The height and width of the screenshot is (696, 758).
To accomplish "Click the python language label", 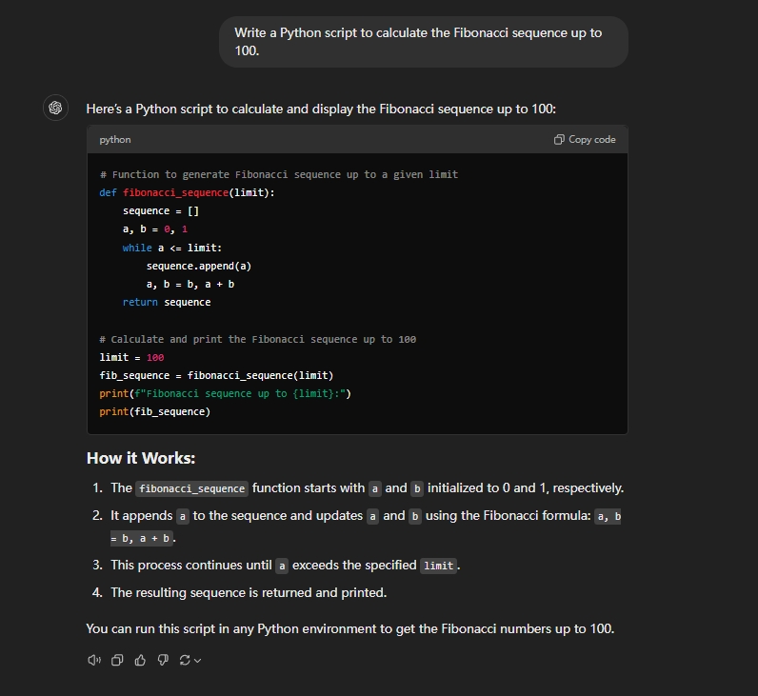I will (x=115, y=140).
